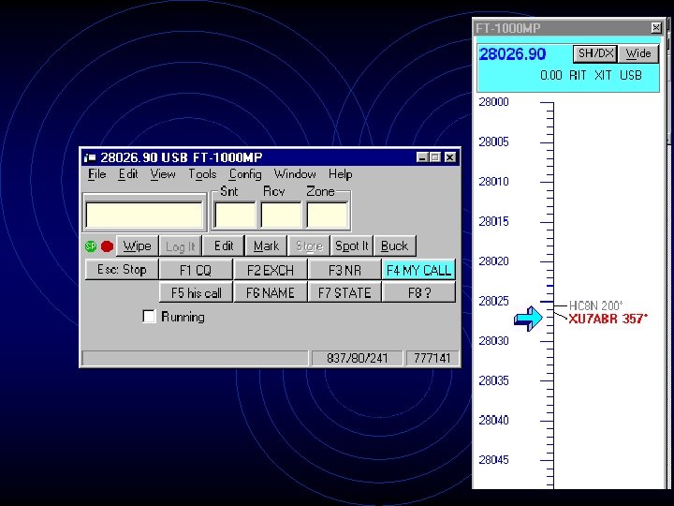This screenshot has height=506, width=674.
Task: Click the Wipe button
Action: coord(137,246)
